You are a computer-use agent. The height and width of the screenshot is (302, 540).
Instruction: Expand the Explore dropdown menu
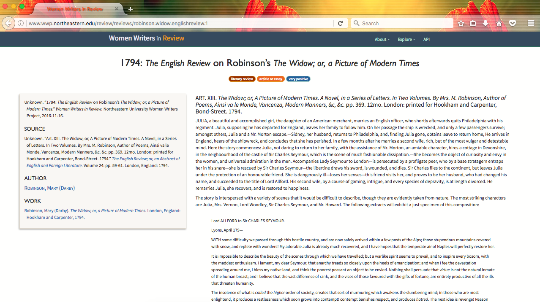[406, 39]
